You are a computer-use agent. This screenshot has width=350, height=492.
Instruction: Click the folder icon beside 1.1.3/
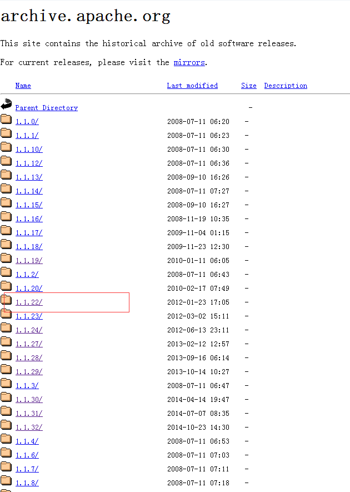[6, 383]
